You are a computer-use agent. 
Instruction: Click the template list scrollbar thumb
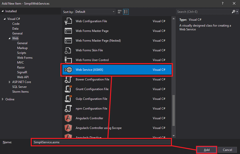pos(173,110)
